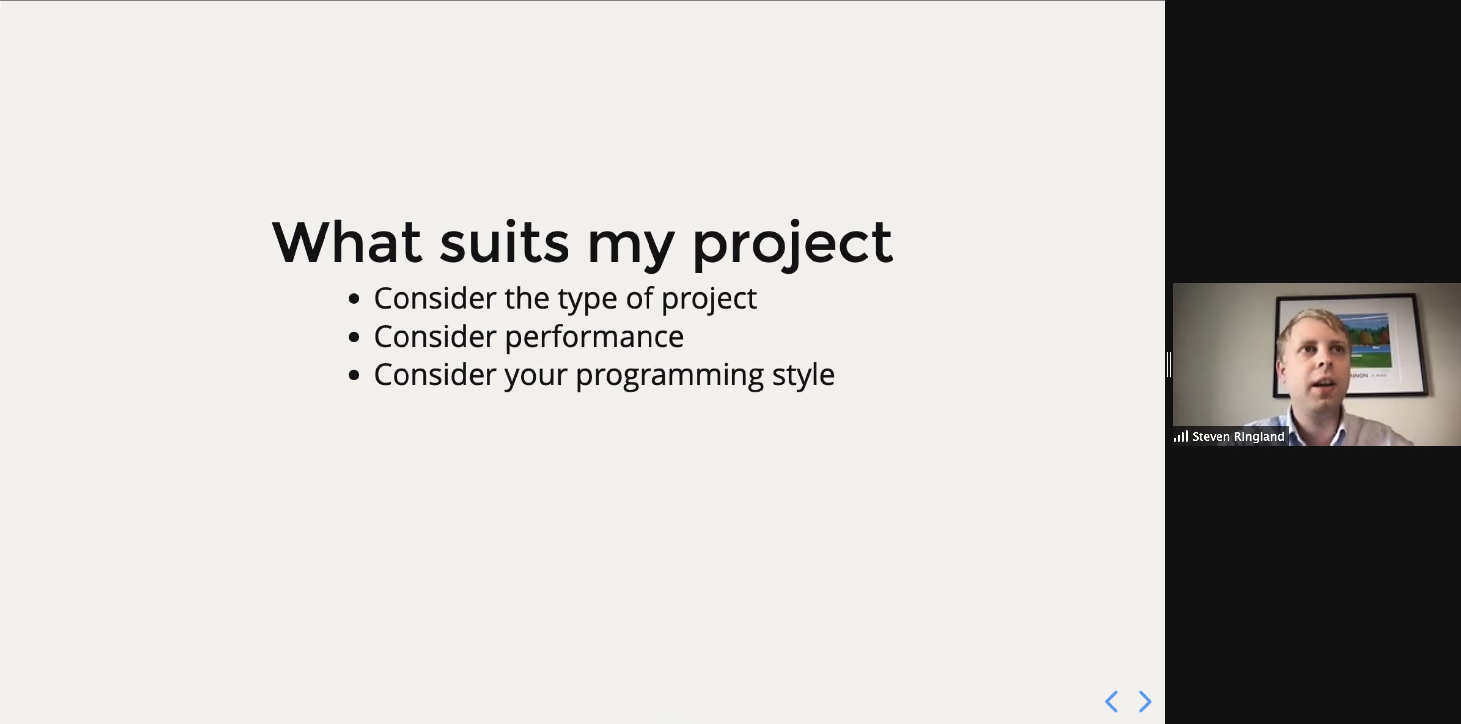Select the Consider performance bullet text
The height and width of the screenshot is (724, 1461).
(529, 337)
